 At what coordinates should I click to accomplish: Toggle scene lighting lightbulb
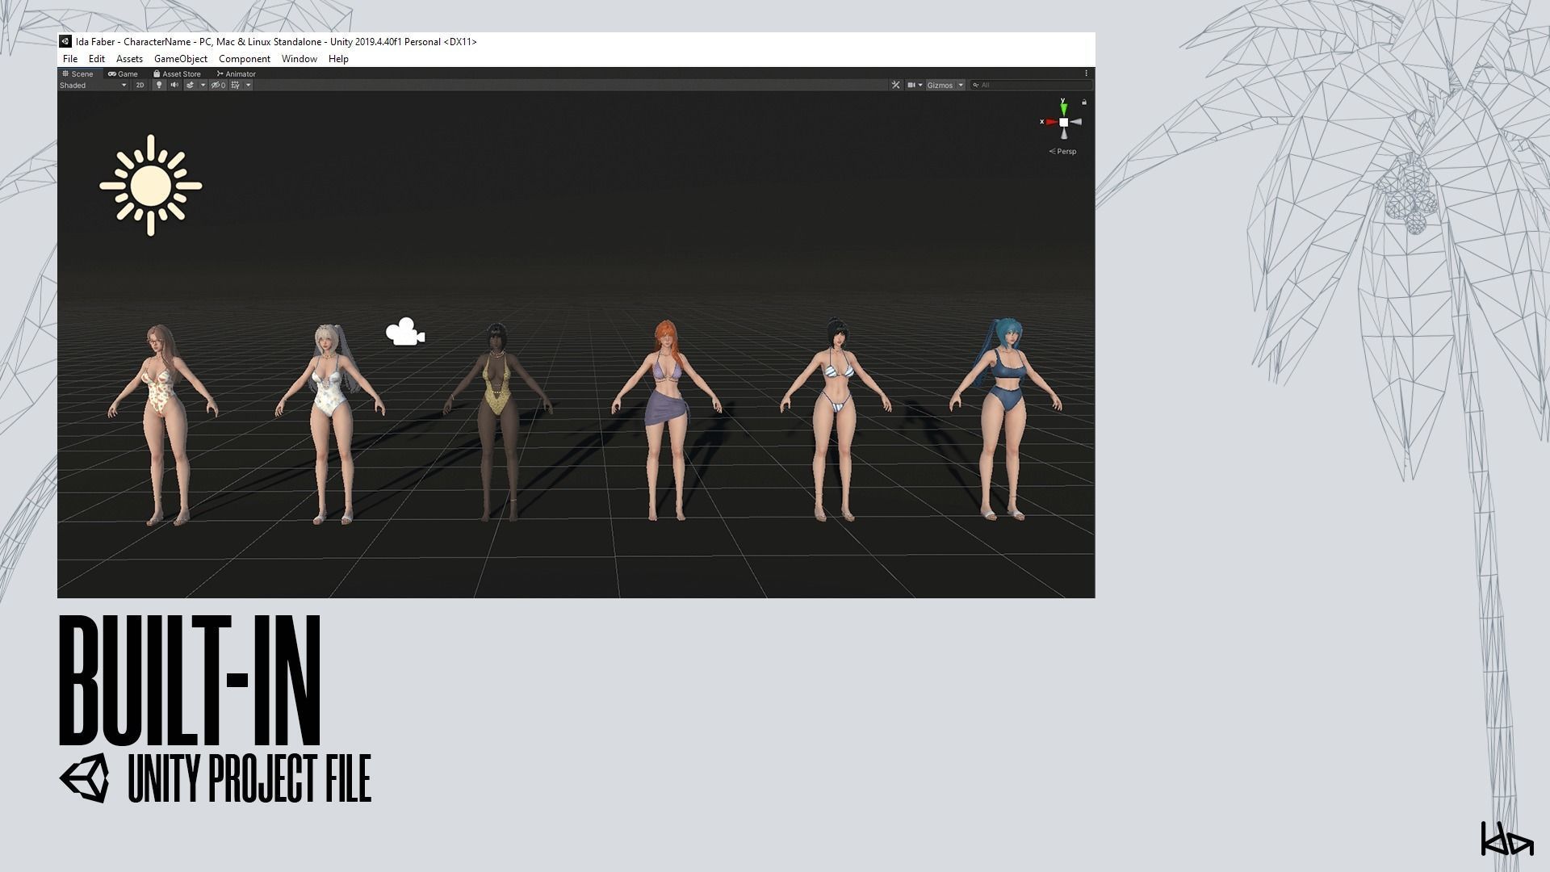click(x=159, y=85)
